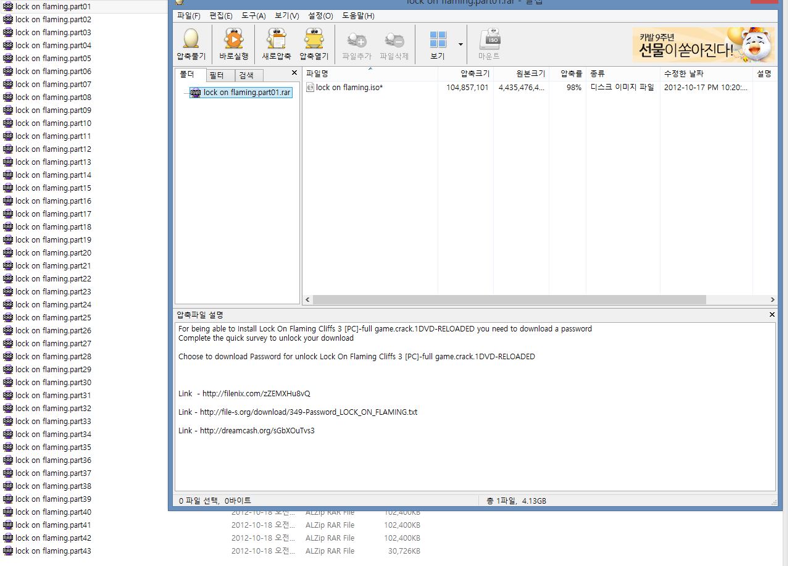Click the 98% compression ratio cell

[574, 88]
